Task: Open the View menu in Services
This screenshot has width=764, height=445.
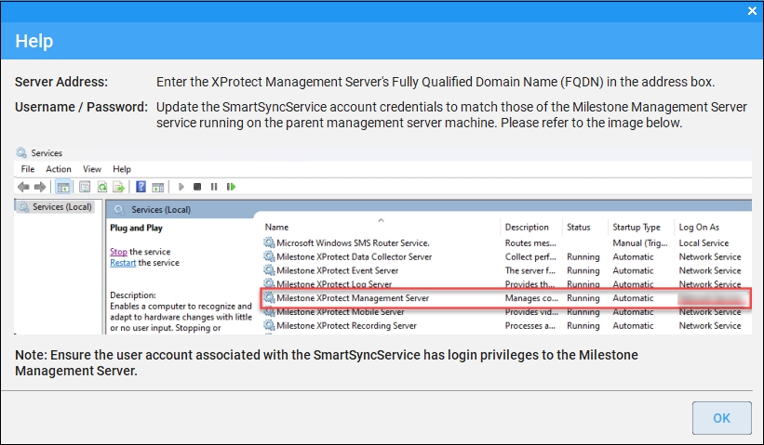Action: (x=92, y=169)
